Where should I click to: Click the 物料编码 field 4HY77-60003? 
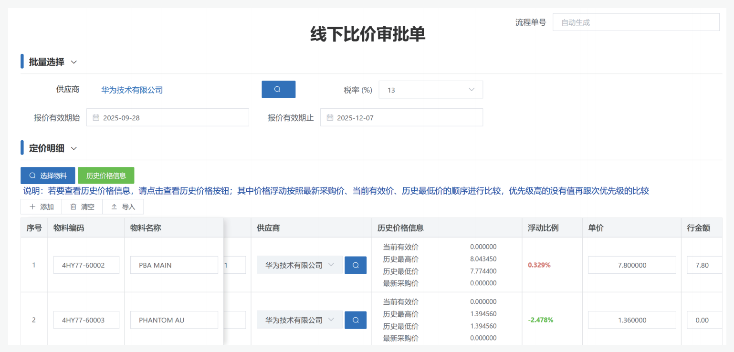click(86, 320)
